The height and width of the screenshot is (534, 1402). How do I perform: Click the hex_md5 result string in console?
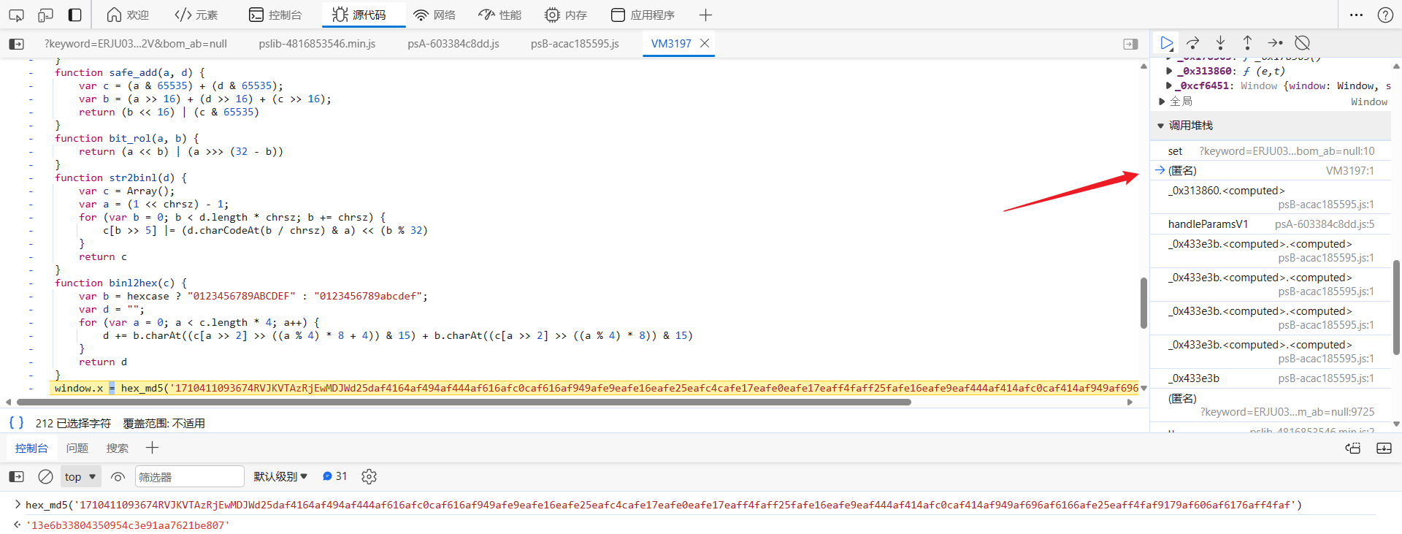coord(128,525)
